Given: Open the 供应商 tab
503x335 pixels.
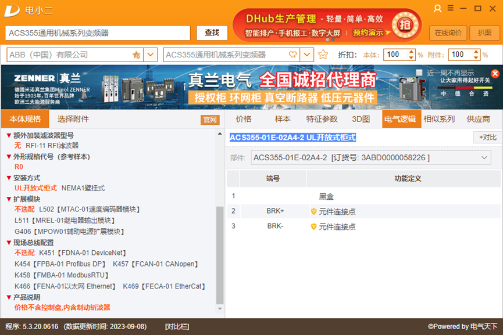Looking at the screenshot, I should (478, 119).
